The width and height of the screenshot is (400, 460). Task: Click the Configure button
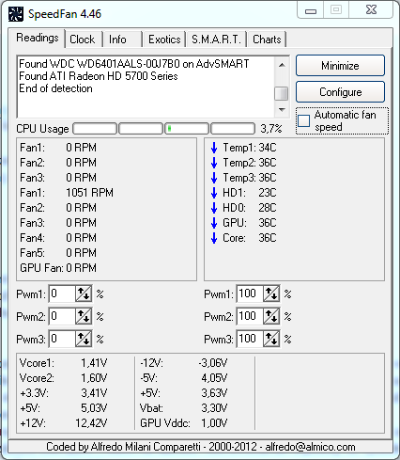(340, 92)
